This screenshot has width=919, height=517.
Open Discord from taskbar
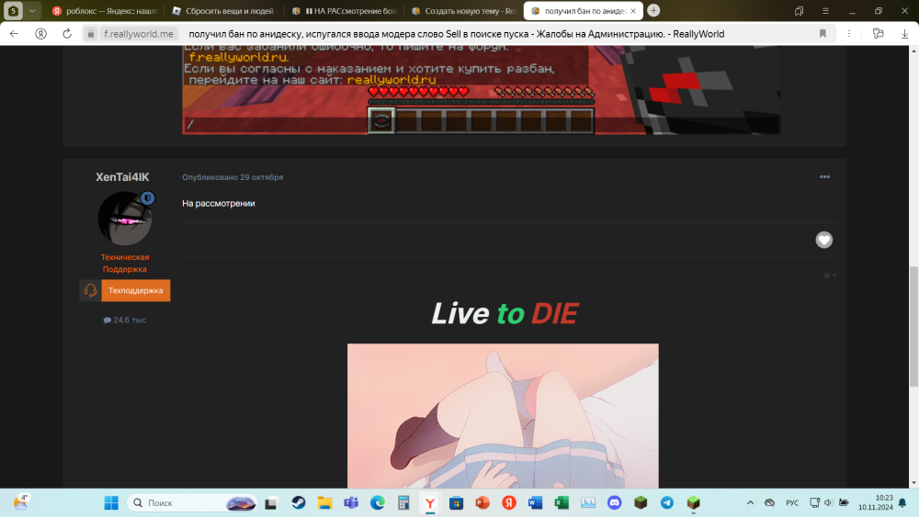pyautogui.click(x=614, y=502)
